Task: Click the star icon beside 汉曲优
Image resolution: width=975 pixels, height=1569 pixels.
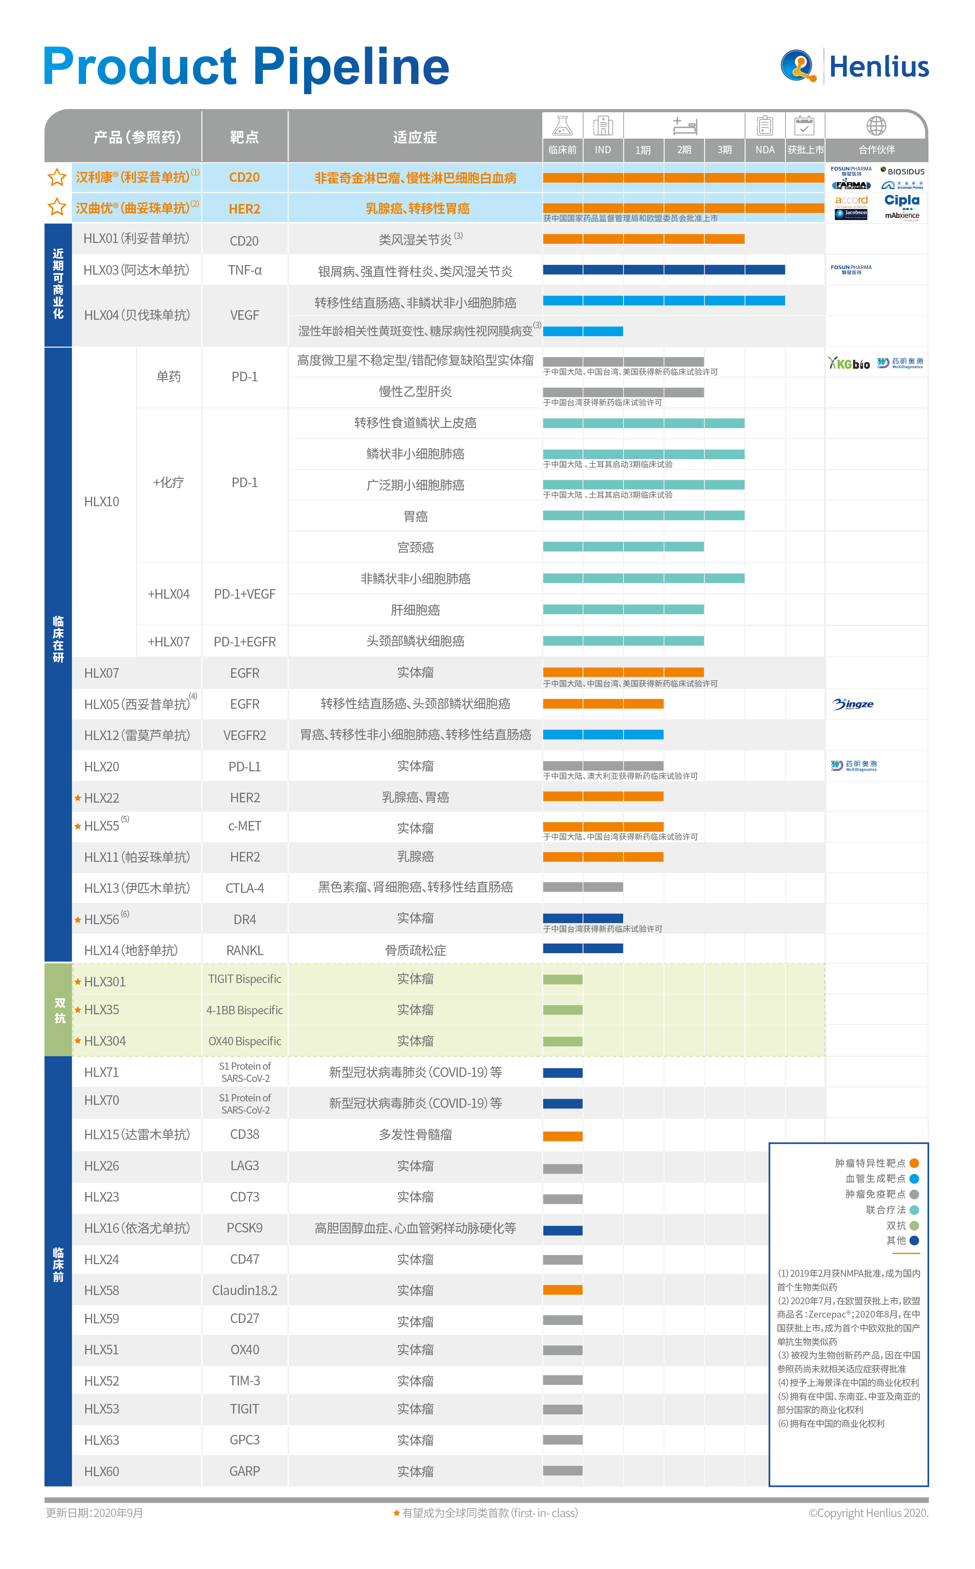Action: [57, 207]
